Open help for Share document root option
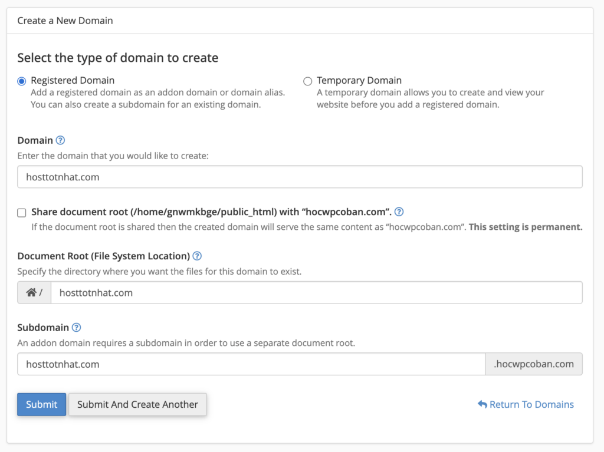604x452 pixels. [399, 212]
